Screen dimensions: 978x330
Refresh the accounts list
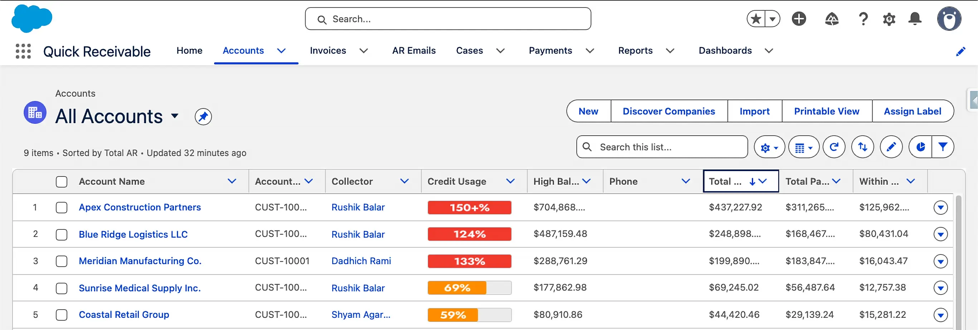pyautogui.click(x=834, y=147)
